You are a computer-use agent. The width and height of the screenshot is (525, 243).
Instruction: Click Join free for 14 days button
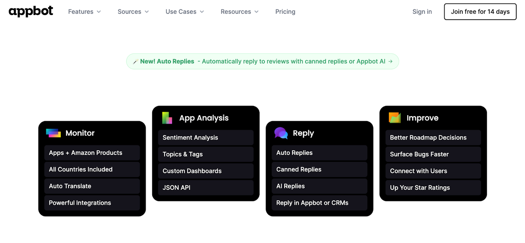click(x=480, y=12)
